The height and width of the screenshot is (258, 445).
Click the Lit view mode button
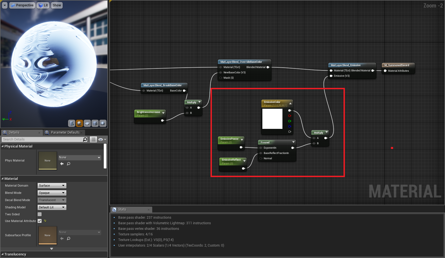(x=43, y=5)
